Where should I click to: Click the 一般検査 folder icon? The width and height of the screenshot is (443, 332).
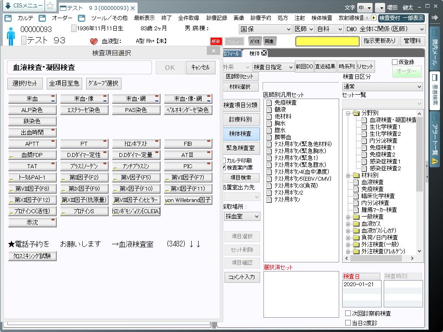click(x=356, y=217)
